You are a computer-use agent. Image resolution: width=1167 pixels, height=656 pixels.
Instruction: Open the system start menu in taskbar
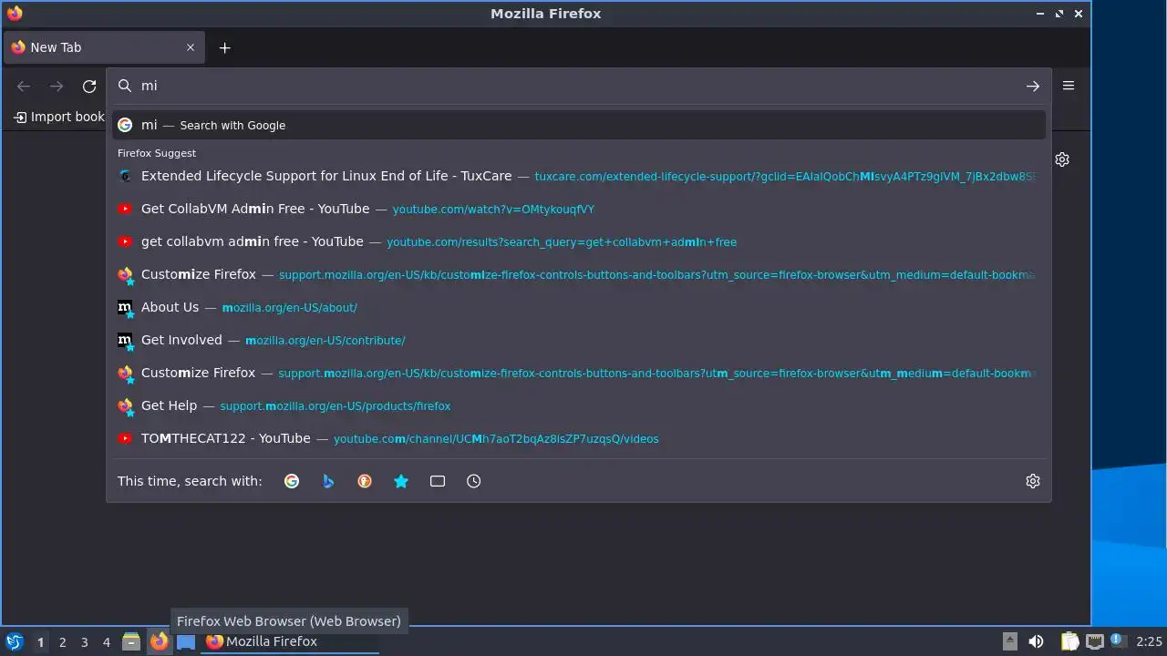click(x=15, y=641)
